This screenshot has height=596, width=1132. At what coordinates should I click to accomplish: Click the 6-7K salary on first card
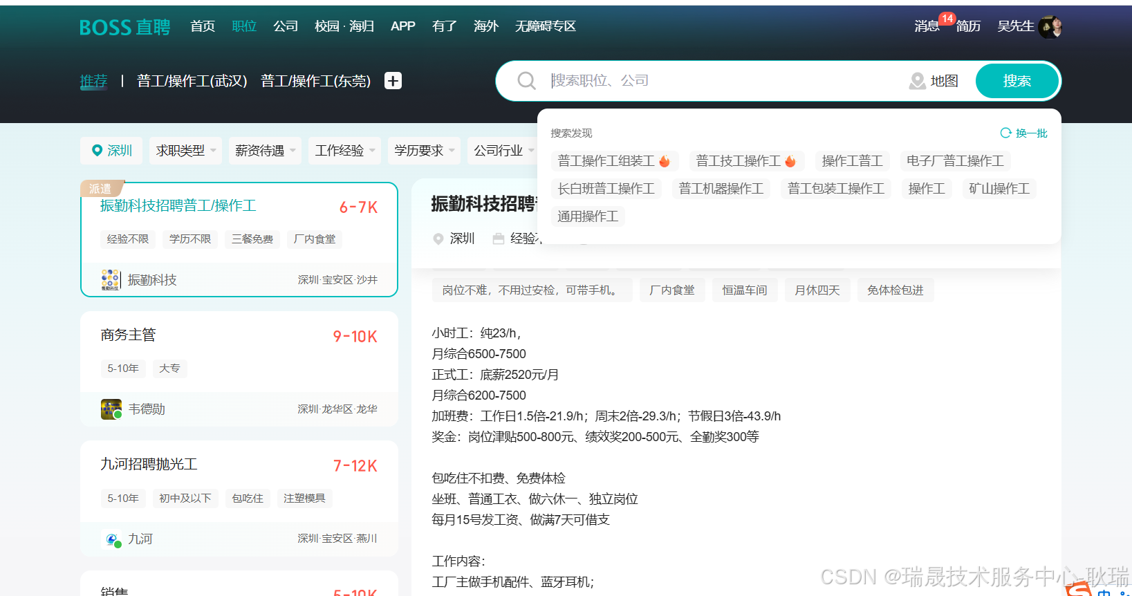coord(358,207)
